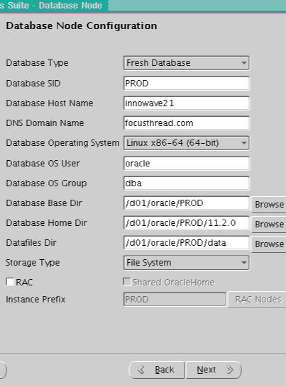Image resolution: width=286 pixels, height=386 pixels.
Task: Open the Database Type dropdown
Action: 187,63
